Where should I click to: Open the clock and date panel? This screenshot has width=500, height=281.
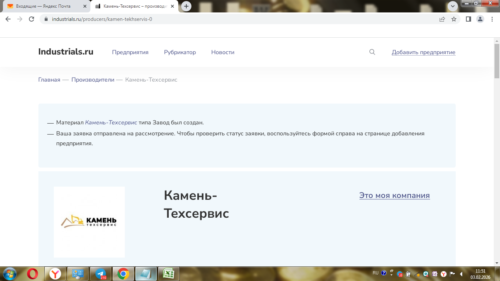coord(480,274)
